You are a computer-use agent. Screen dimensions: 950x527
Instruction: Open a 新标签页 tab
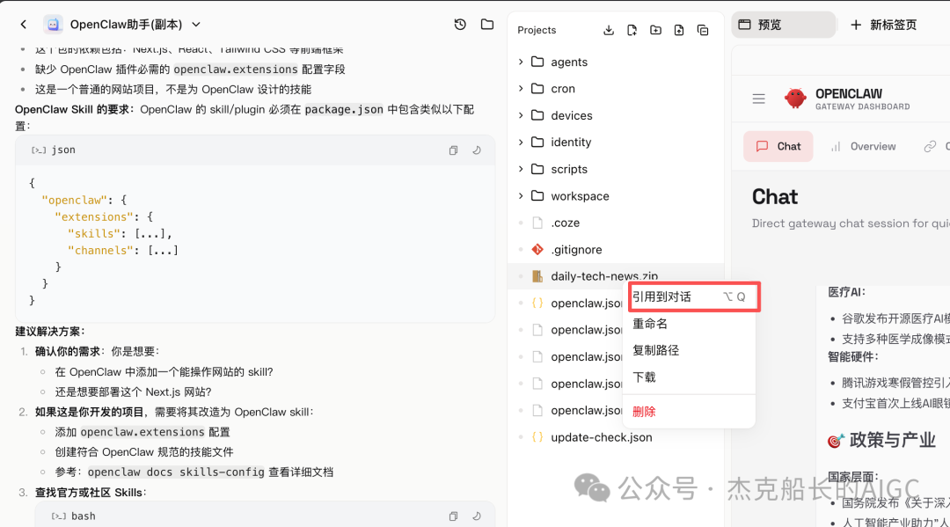[x=883, y=25]
